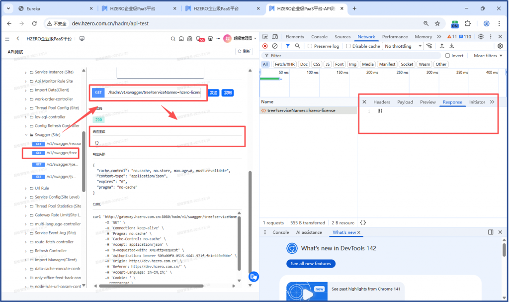Filter requests by Fetch/XHR type

284,64
